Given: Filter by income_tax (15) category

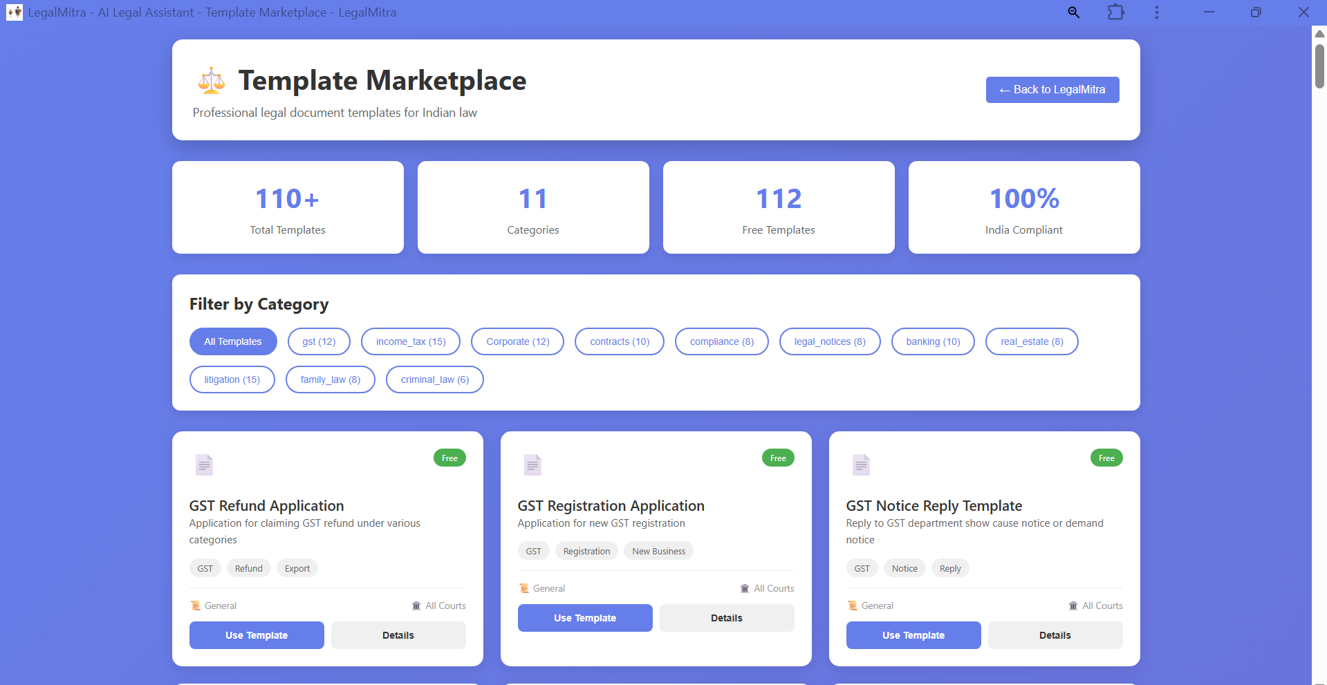Looking at the screenshot, I should (411, 341).
